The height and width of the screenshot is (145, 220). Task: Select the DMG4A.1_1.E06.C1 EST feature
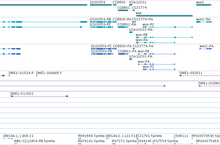(x=8, y=139)
